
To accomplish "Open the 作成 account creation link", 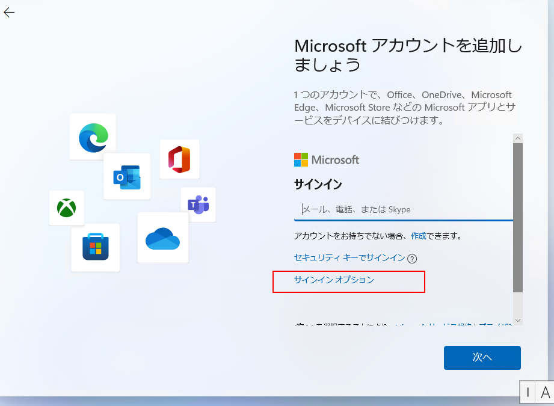I will pos(418,236).
